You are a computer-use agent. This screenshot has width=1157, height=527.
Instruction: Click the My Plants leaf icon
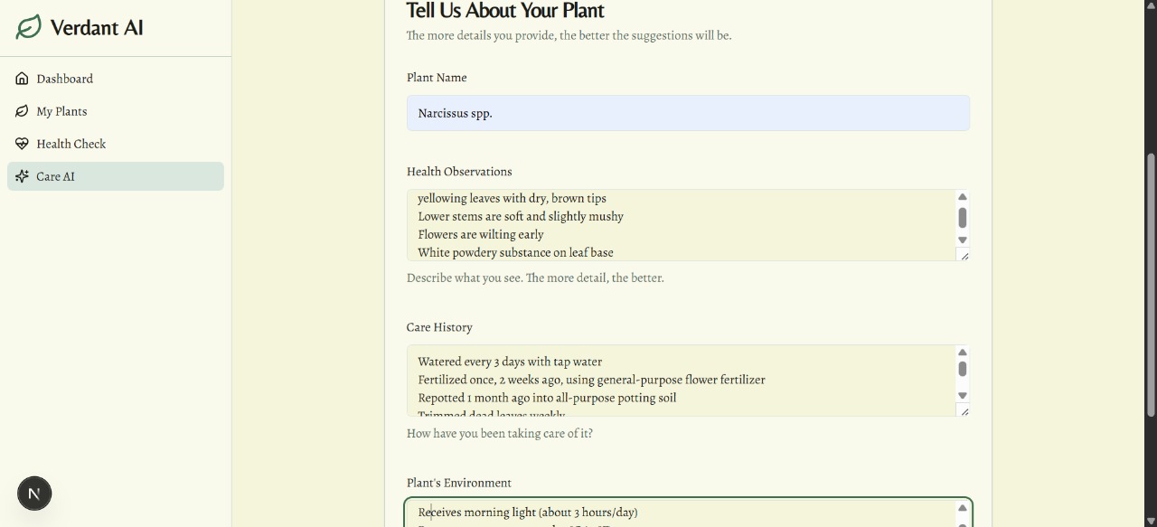[22, 111]
